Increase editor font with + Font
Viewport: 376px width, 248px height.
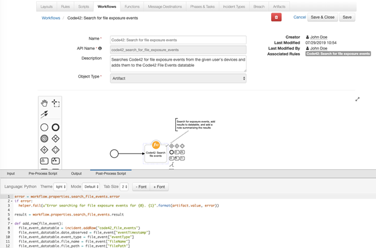[159, 187]
